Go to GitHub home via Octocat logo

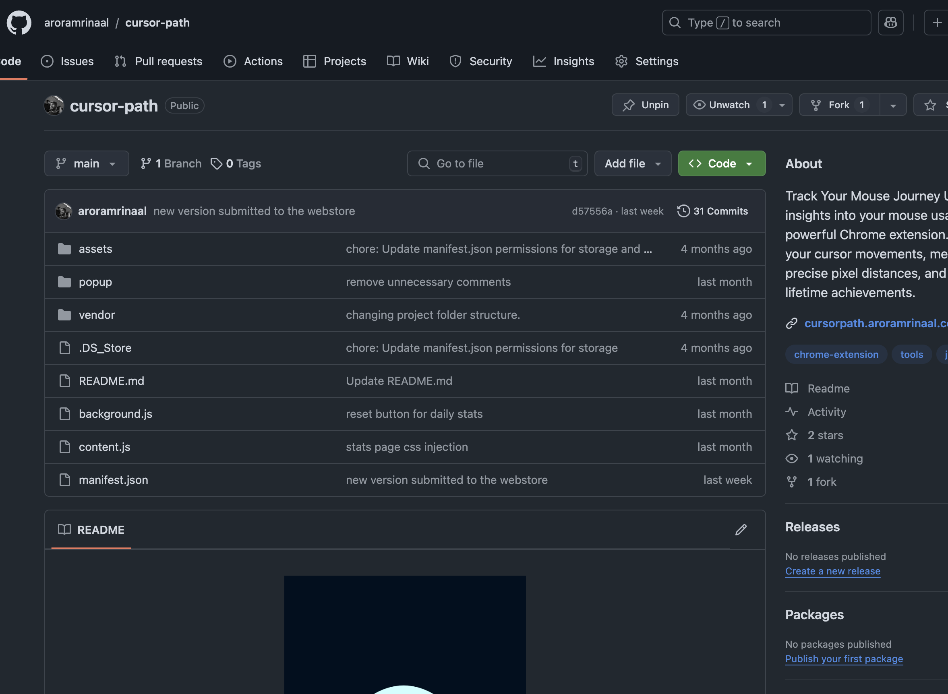(19, 23)
